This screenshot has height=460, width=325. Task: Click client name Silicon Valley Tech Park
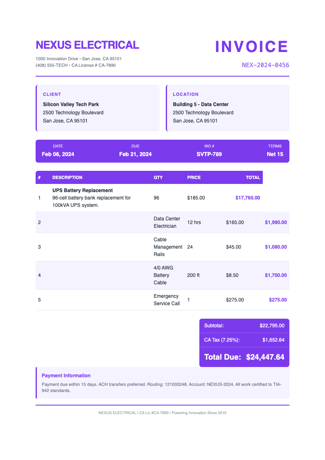pyautogui.click(x=71, y=104)
